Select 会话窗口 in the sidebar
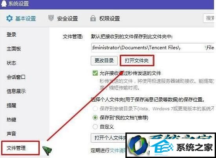 point(16,77)
